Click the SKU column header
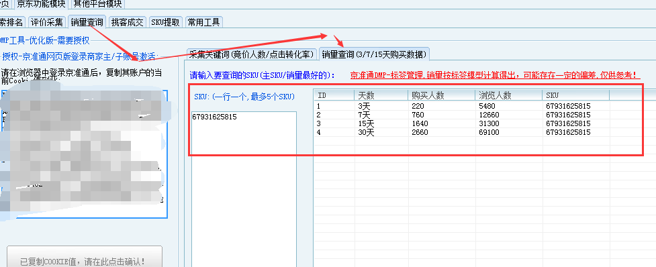 coord(575,96)
